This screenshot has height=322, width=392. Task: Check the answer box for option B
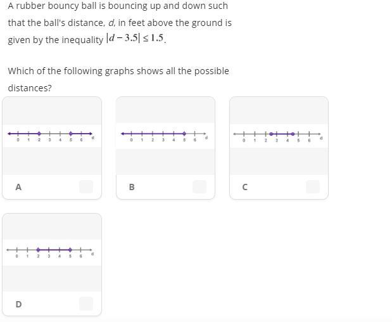199,186
